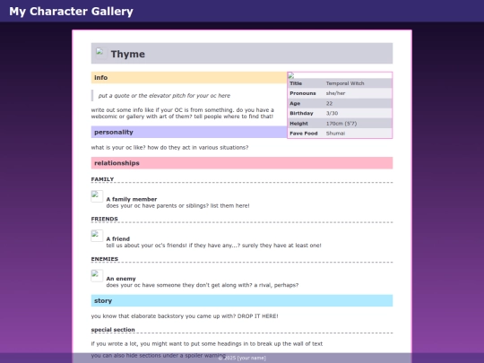The image size is (484, 363).
Task: Click the footer copyright text
Action: click(242, 358)
